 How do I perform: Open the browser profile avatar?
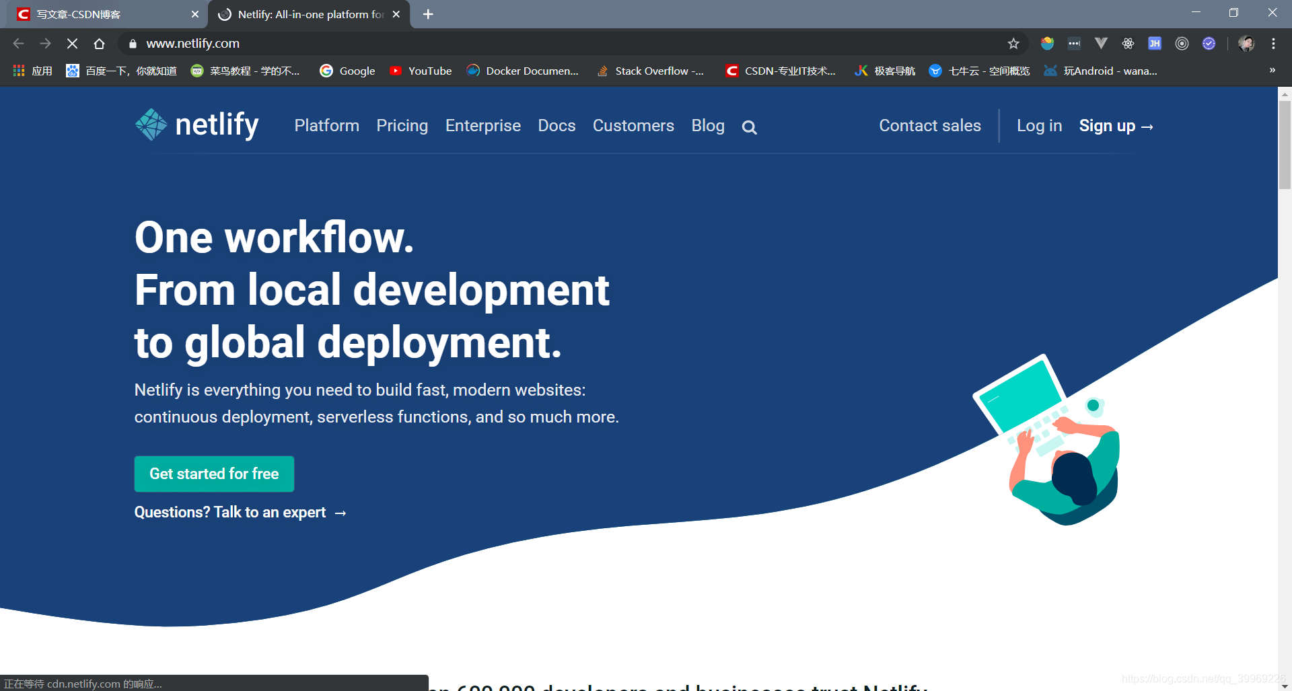tap(1246, 43)
